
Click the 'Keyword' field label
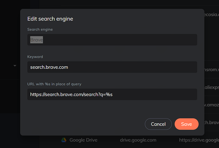coord(35,57)
